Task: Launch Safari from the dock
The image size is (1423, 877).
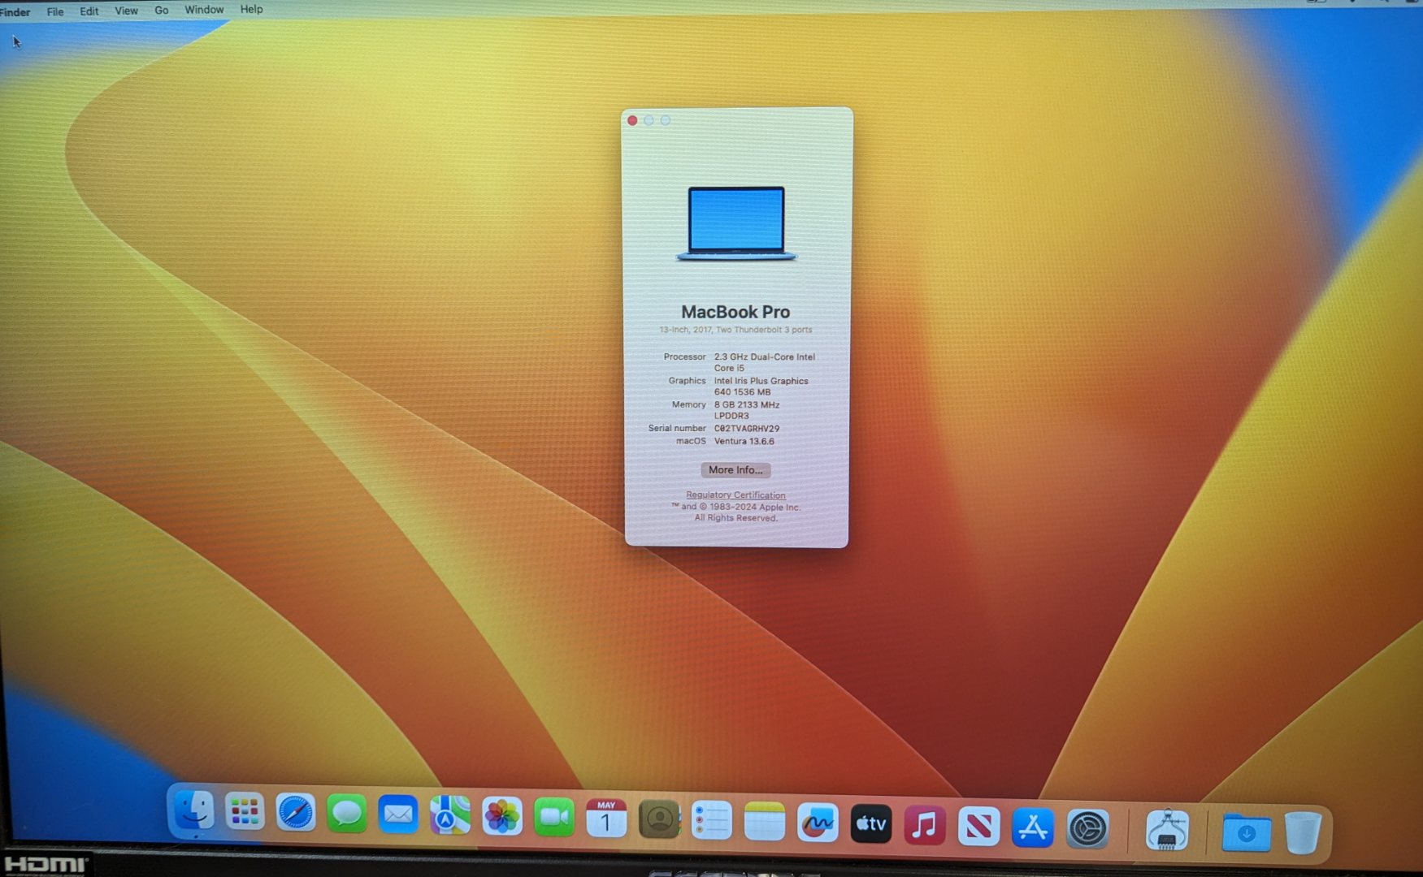Action: pos(296,813)
